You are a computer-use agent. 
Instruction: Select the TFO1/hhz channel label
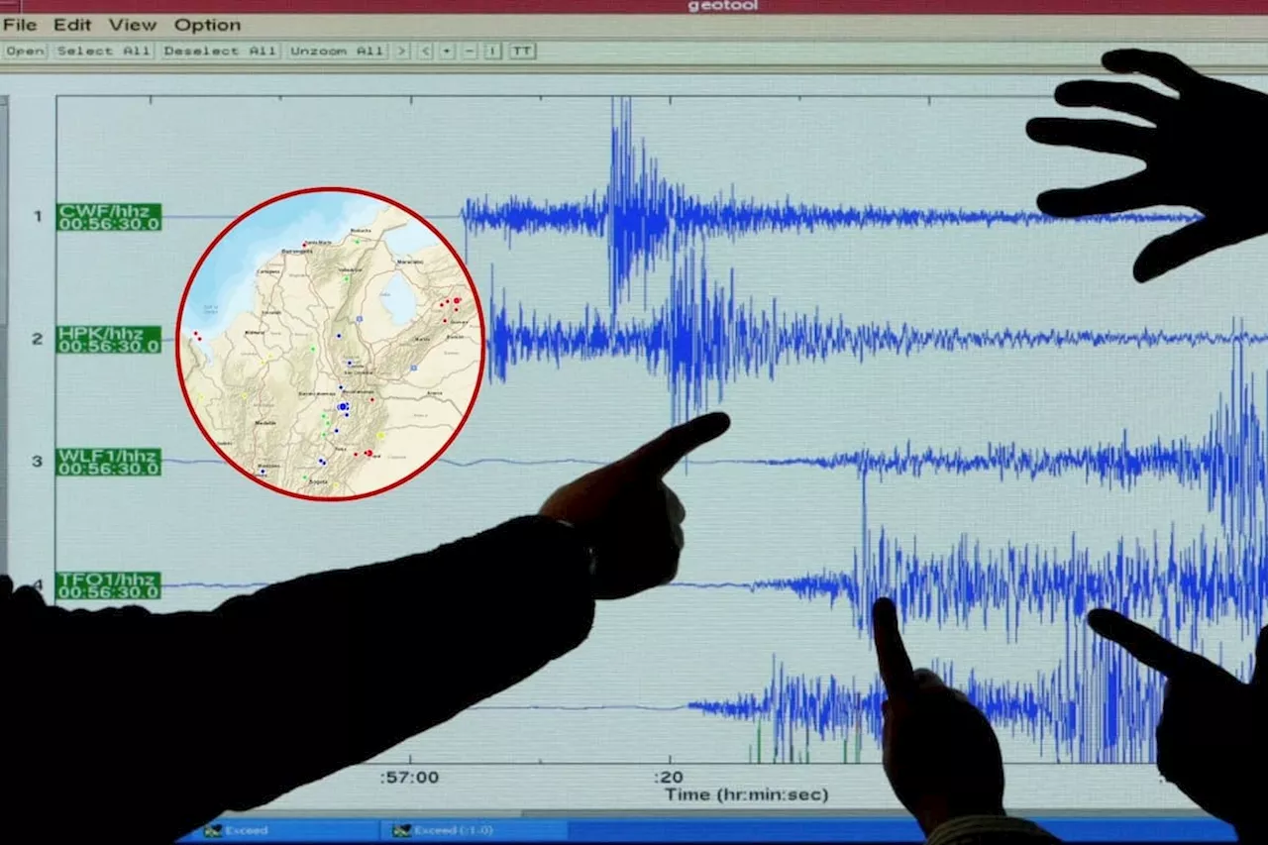109,584
